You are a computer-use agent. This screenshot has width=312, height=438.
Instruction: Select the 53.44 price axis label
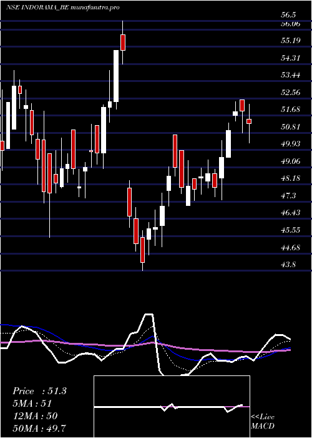(291, 75)
